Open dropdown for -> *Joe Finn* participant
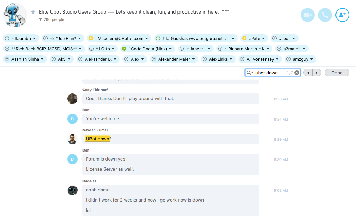This screenshot has width=356, height=221. [x=80, y=38]
